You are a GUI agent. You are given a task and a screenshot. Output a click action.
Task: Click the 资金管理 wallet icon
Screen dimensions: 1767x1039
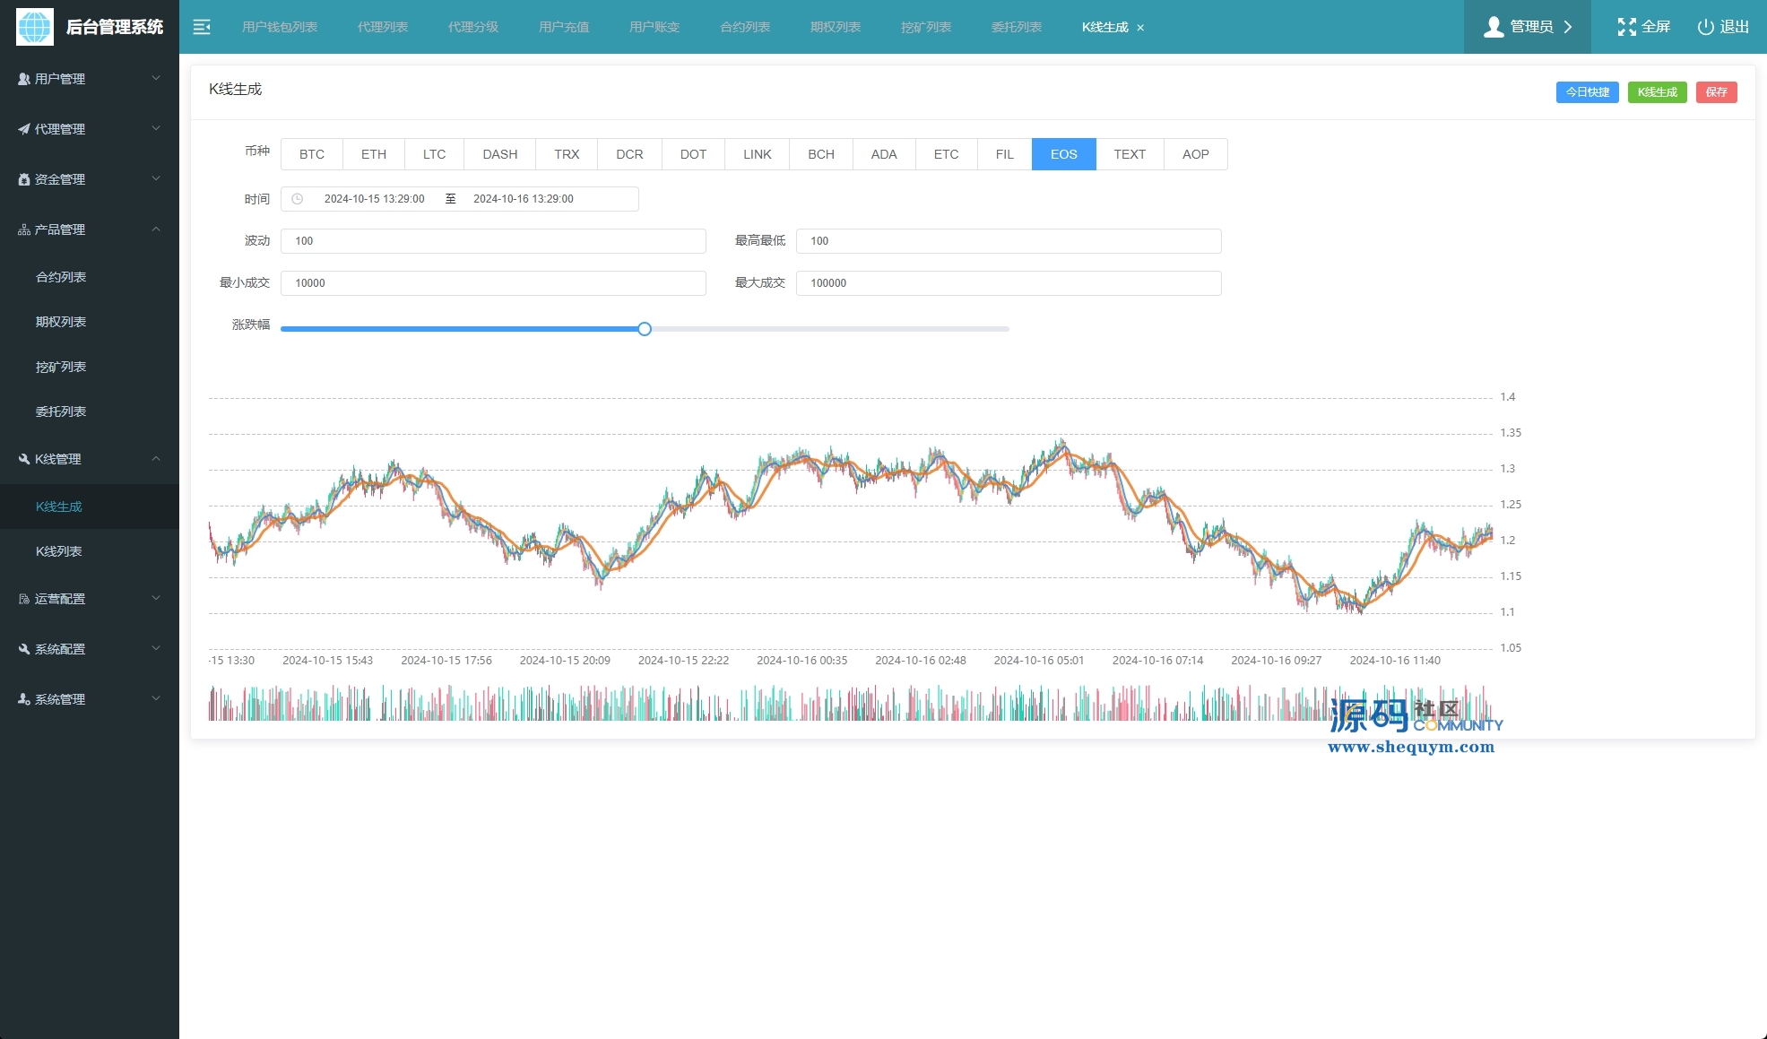24,179
